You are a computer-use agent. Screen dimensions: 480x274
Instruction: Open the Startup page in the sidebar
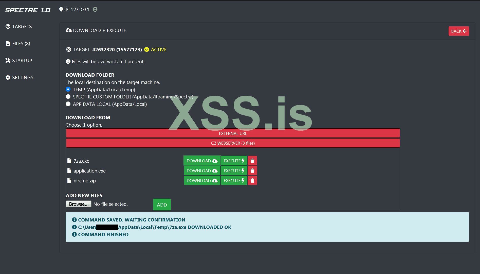(x=19, y=60)
